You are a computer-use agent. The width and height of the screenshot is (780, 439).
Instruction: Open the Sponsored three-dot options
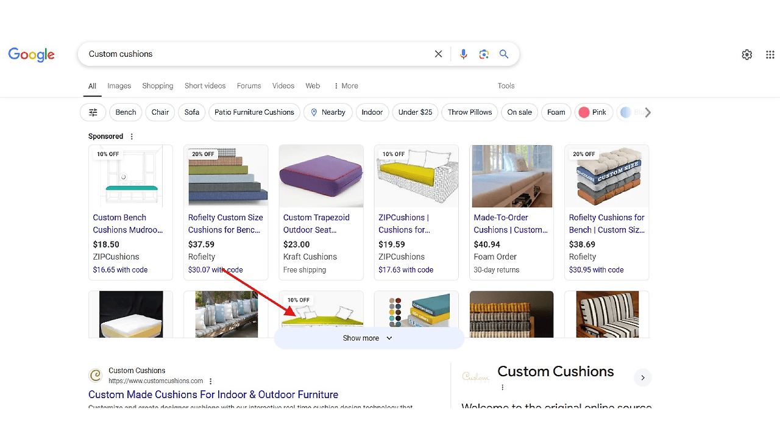(x=132, y=137)
